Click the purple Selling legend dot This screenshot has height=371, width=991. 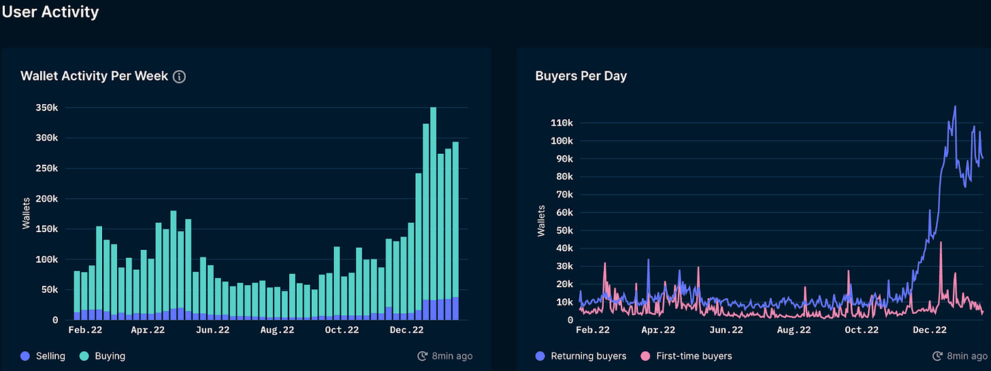coord(26,356)
